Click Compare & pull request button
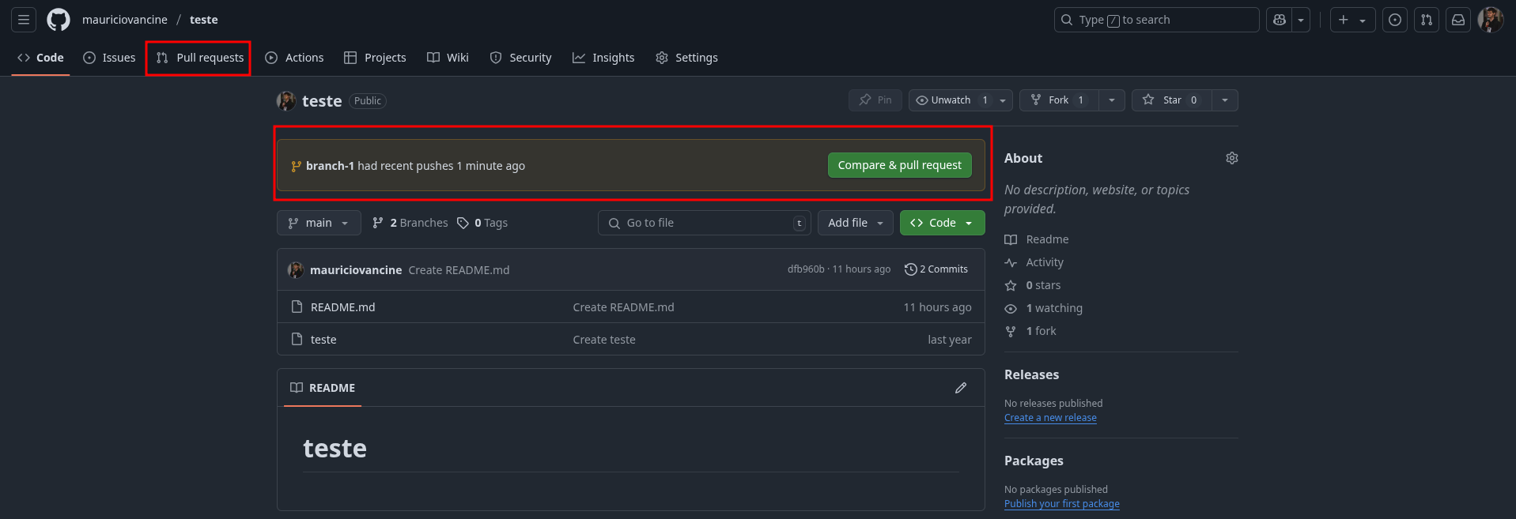Viewport: 1516px width, 519px height. (x=899, y=165)
